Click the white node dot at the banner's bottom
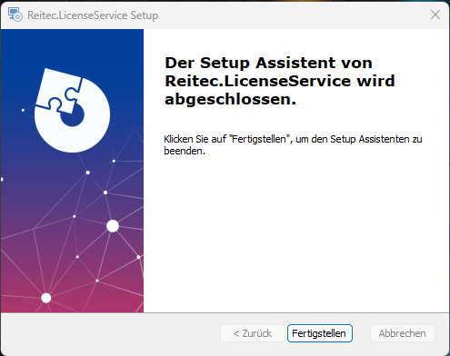 click(x=46, y=298)
